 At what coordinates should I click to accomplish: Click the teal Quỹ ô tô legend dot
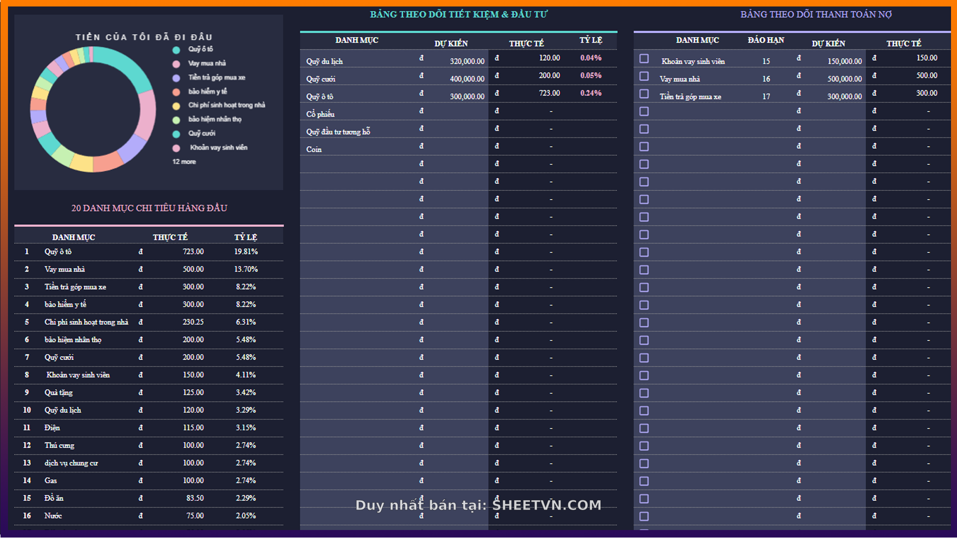(176, 50)
